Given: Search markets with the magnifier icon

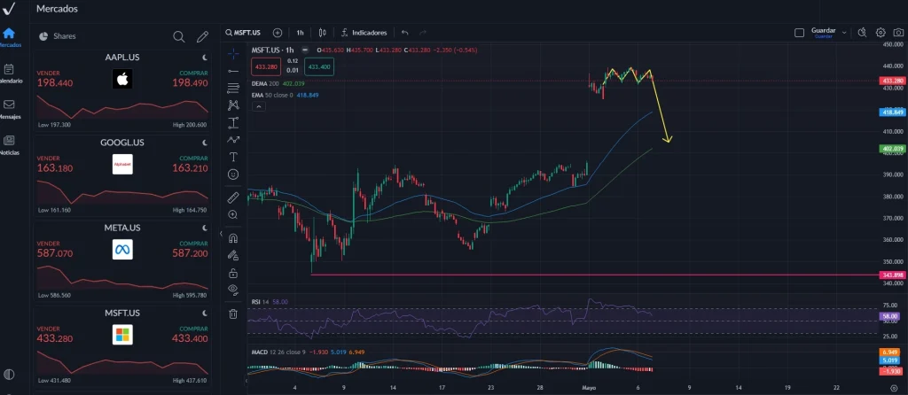Looking at the screenshot, I should pos(179,37).
